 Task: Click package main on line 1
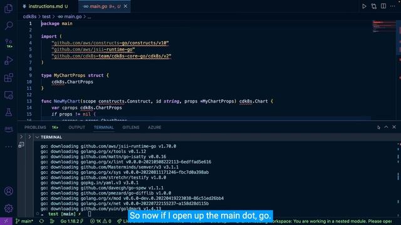coord(57,24)
